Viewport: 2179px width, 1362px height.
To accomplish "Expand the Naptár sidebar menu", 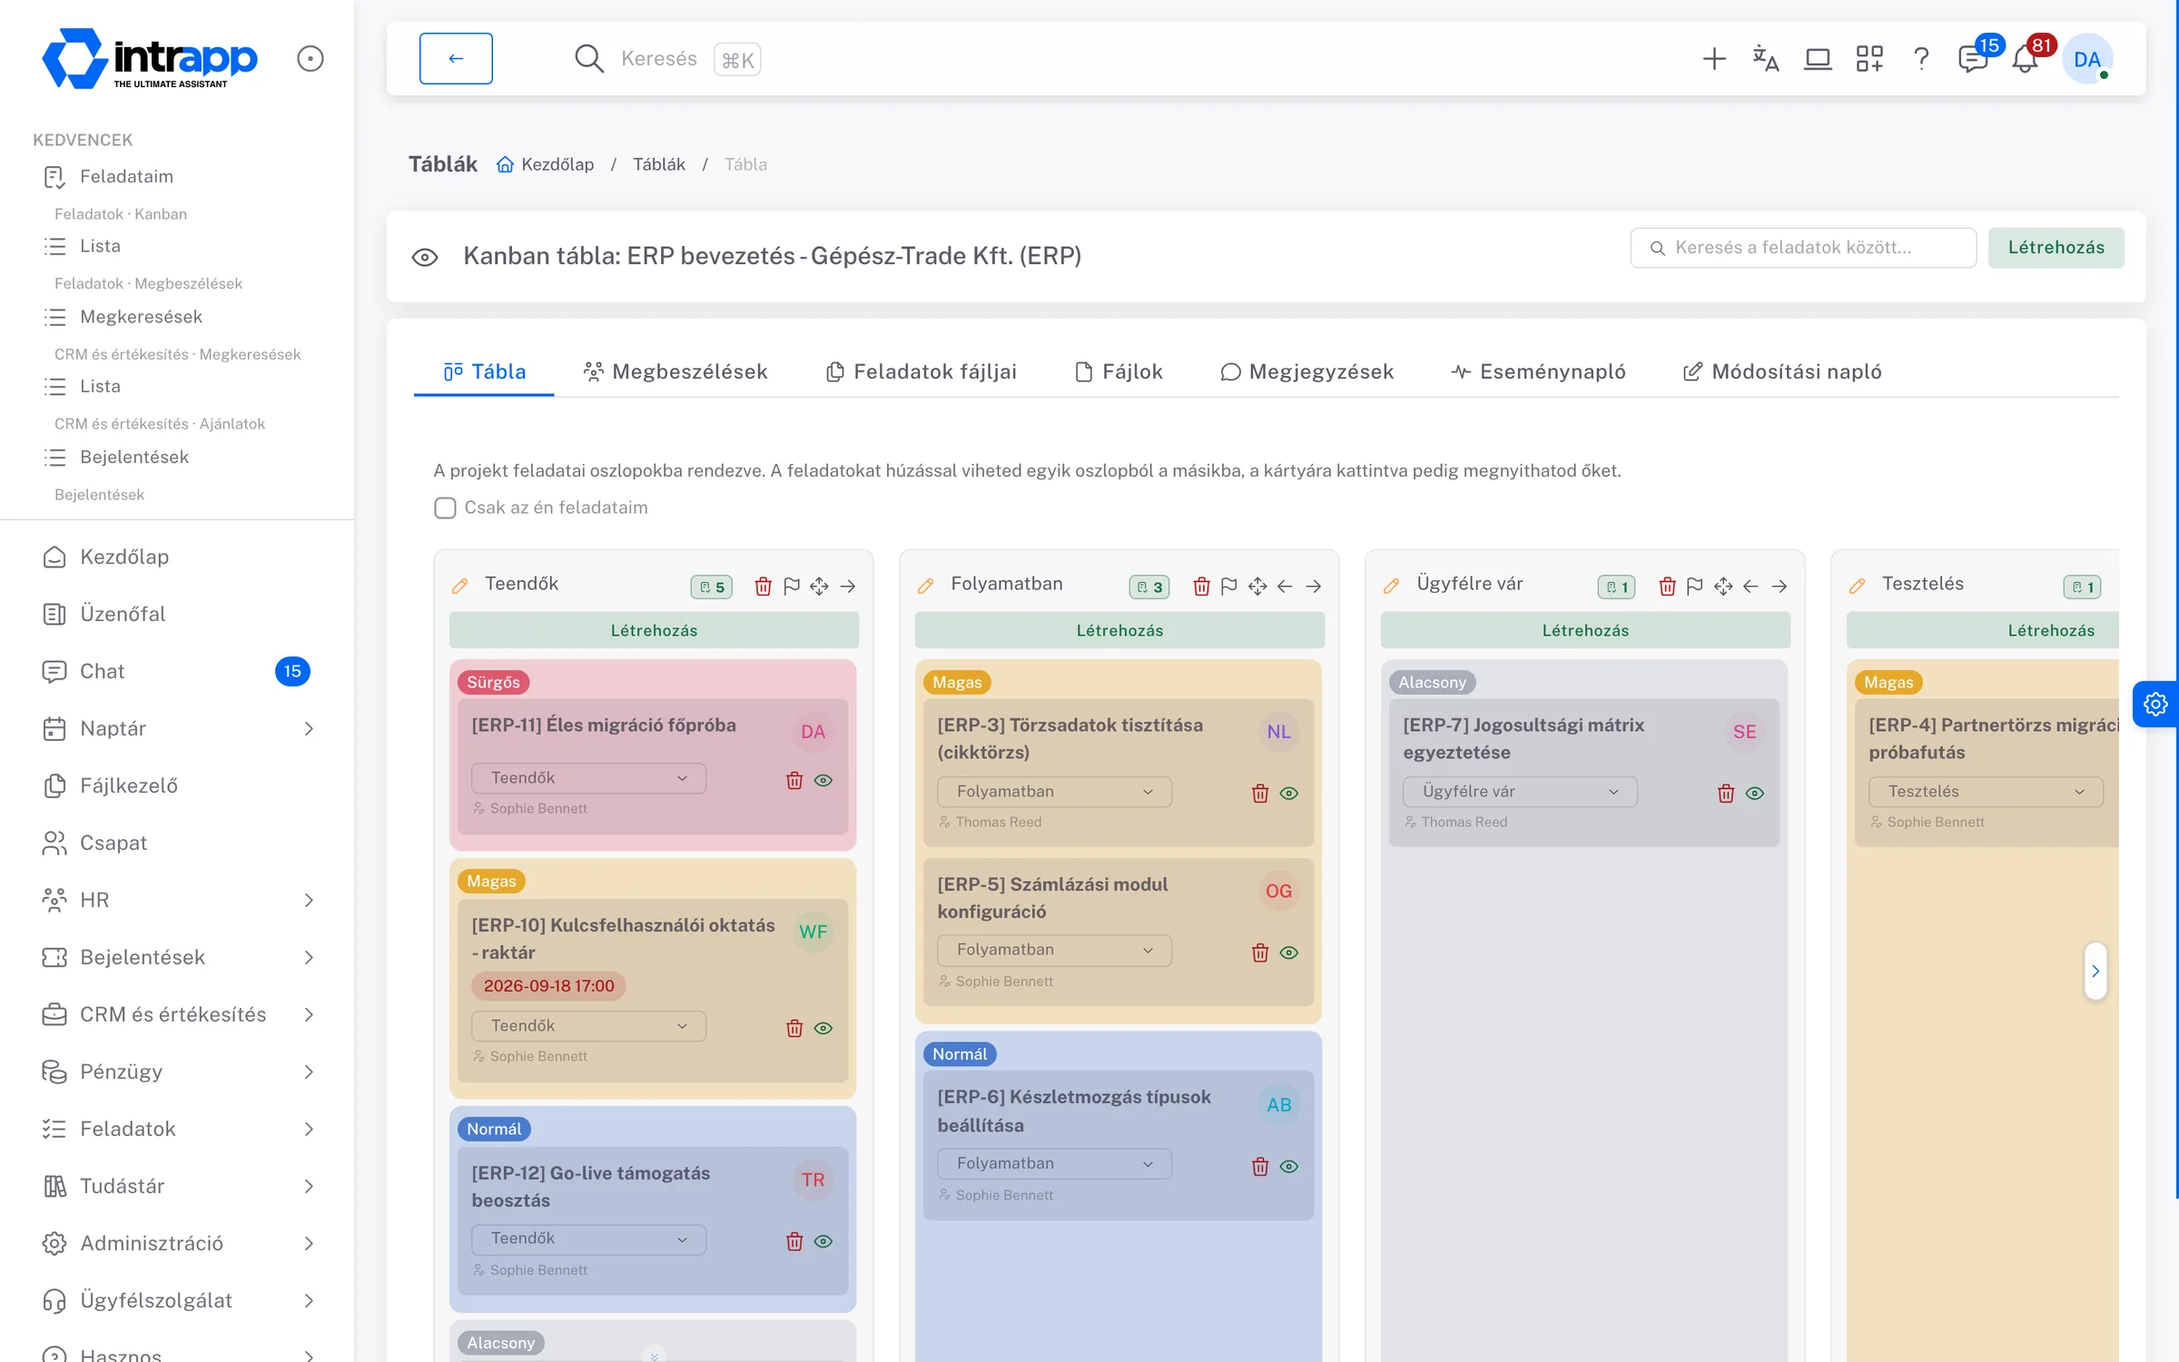I will tap(178, 728).
